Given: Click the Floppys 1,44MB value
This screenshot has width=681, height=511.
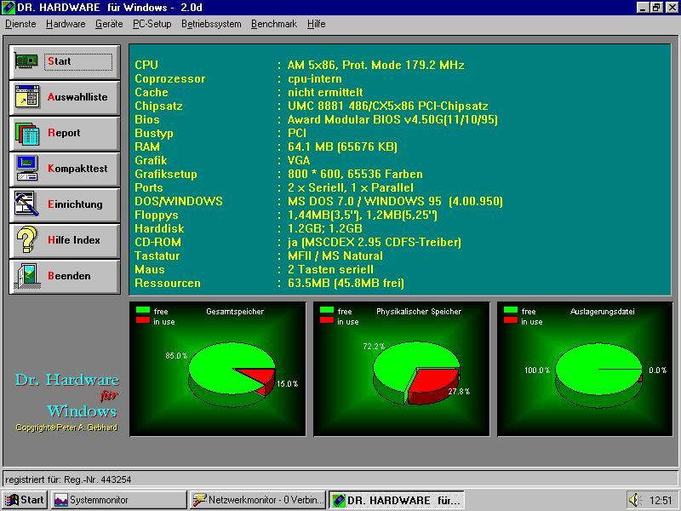Looking at the screenshot, I should 363,215.
